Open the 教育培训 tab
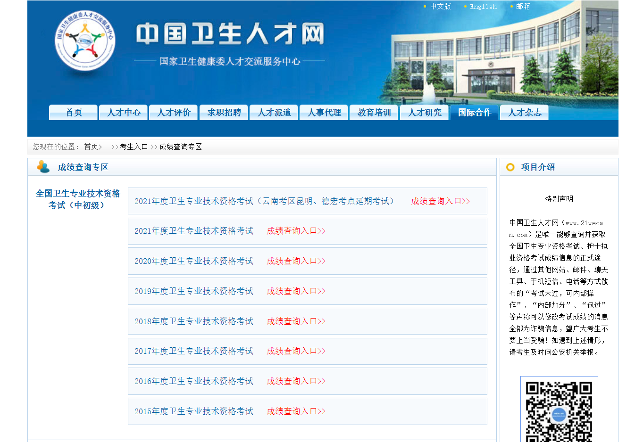 coord(374,112)
